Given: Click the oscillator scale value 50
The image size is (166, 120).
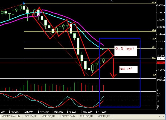Looking at the screenshot, I should coord(158,101).
